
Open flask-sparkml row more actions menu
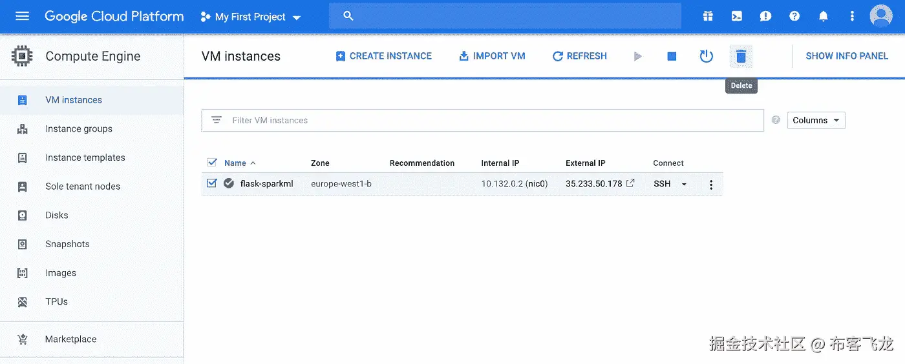click(711, 185)
